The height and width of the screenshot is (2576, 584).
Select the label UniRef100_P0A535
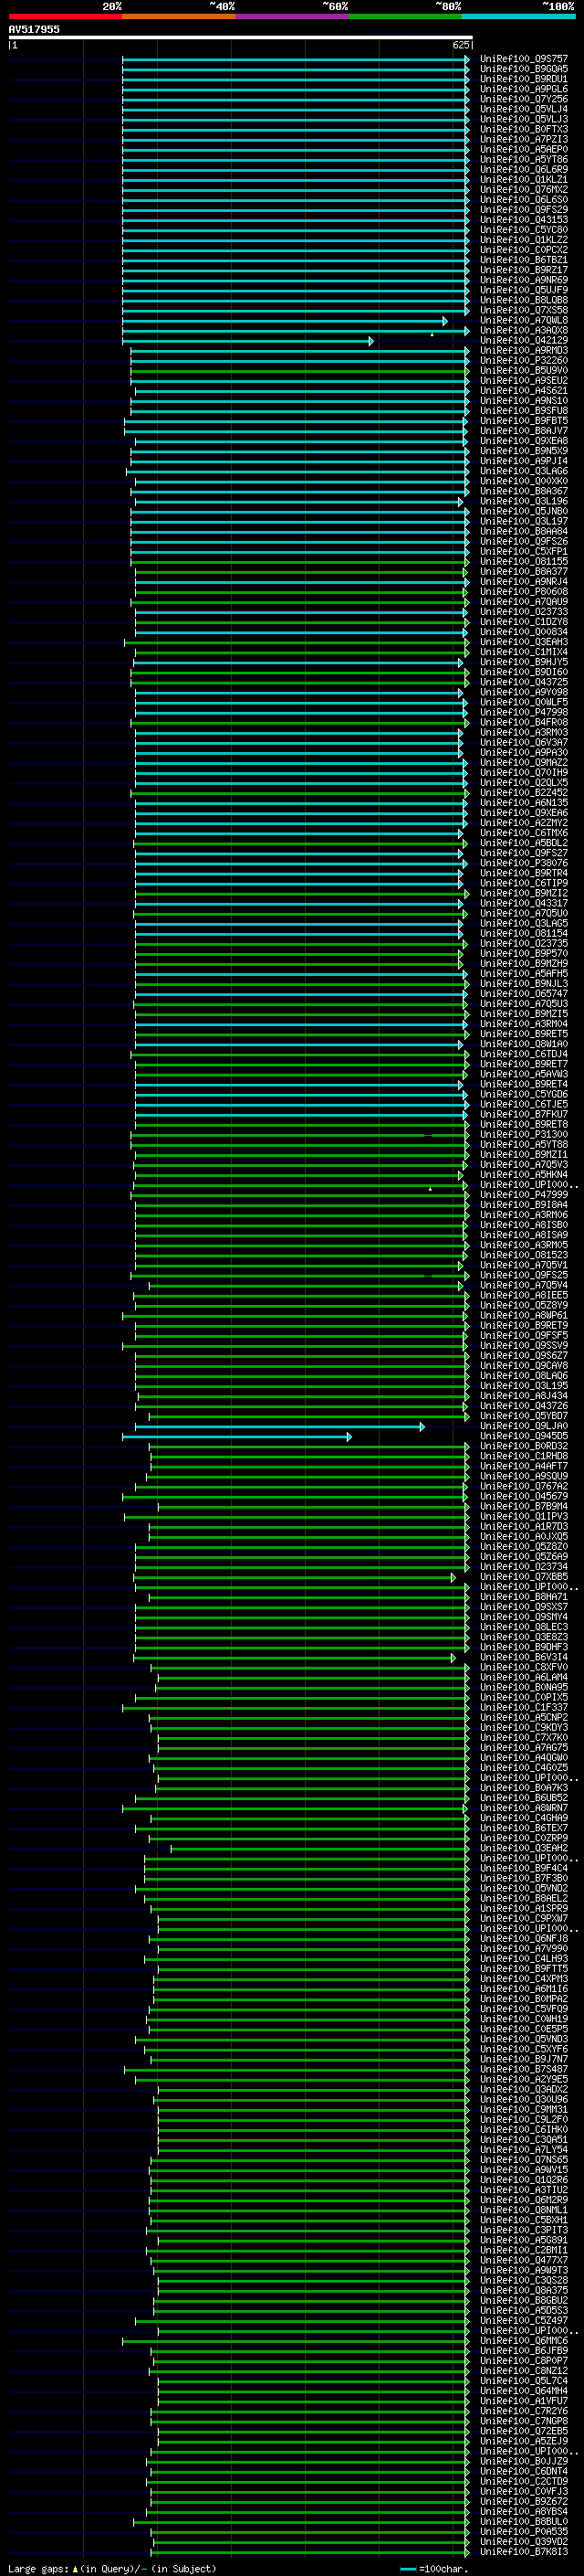(524, 2531)
